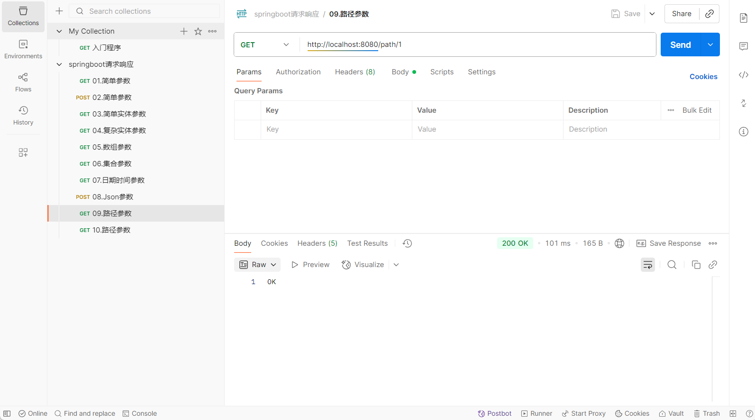Image resolution: width=755 pixels, height=420 pixels.
Task: Click Bulk Edit in query params
Action: (x=697, y=110)
